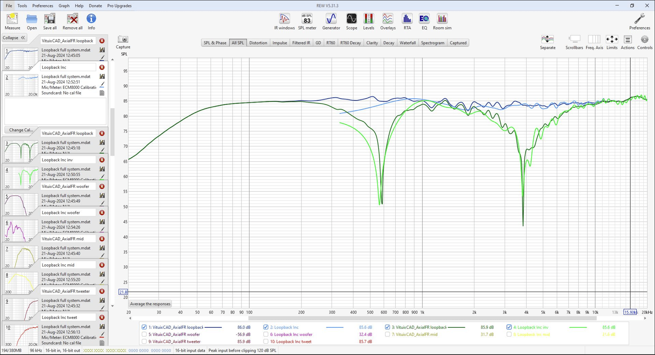Viewport: 655px width, 355px height.
Task: Click the Change Cal... button
Action: point(21,130)
